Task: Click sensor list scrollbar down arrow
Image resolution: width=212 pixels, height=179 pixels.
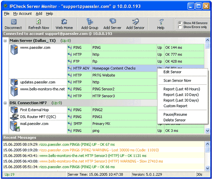Action: click(207, 131)
